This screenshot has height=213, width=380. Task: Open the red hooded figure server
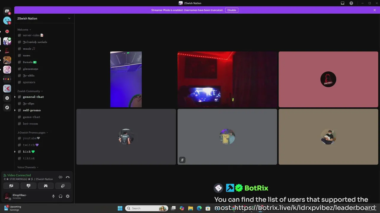point(7,51)
